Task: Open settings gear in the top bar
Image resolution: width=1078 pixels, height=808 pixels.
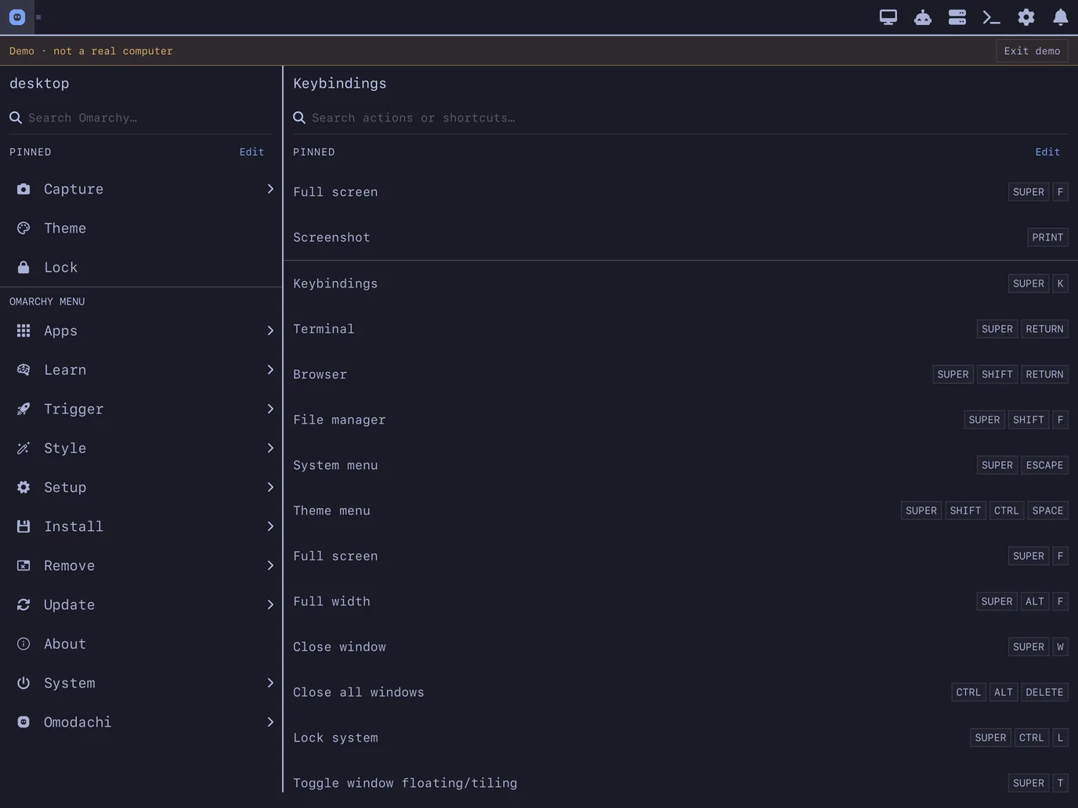Action: pos(1026,17)
